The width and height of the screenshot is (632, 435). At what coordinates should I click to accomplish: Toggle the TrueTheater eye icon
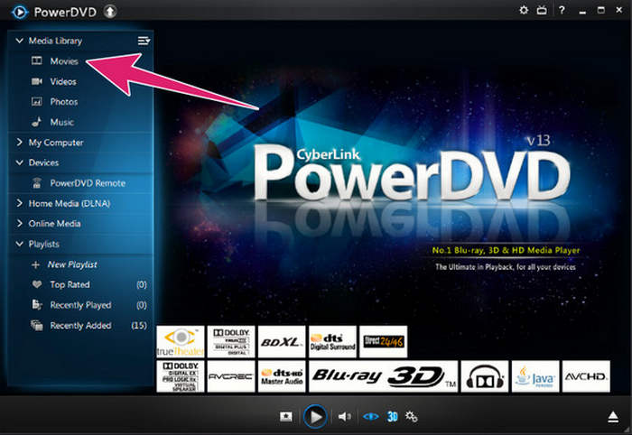[371, 416]
